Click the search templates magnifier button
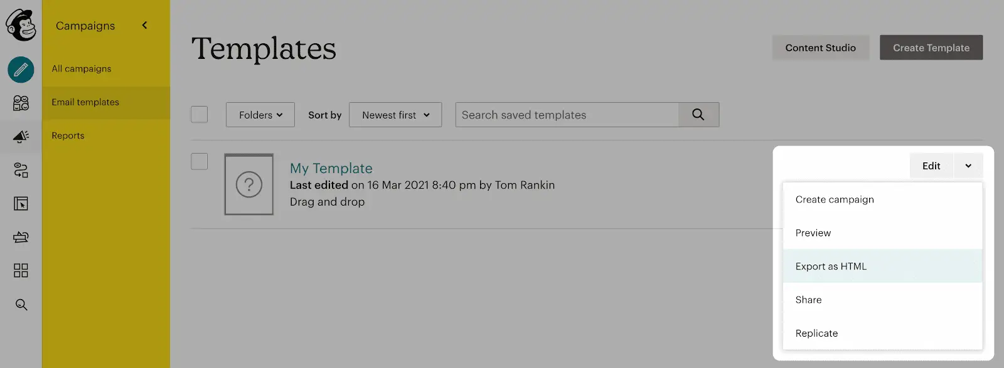 click(698, 115)
